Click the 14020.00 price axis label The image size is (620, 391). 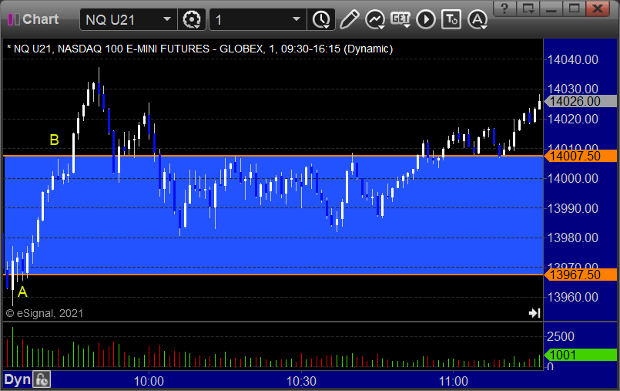click(x=572, y=119)
